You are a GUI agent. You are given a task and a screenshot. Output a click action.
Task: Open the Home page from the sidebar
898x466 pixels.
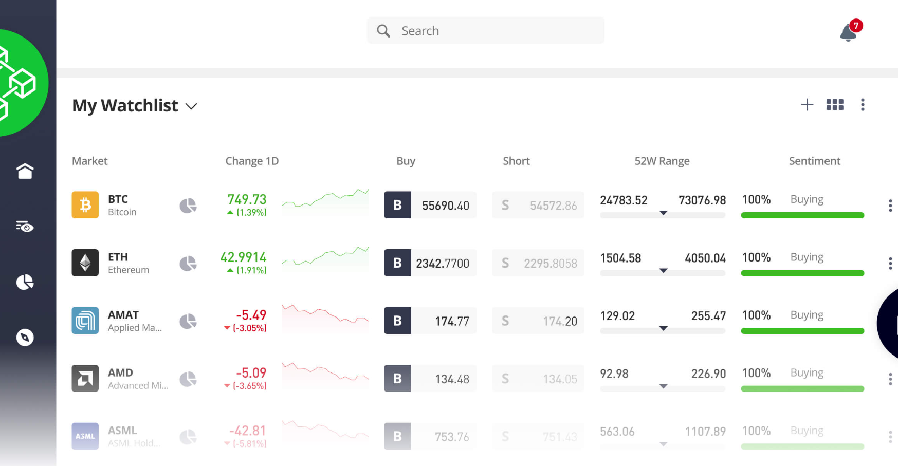25,171
